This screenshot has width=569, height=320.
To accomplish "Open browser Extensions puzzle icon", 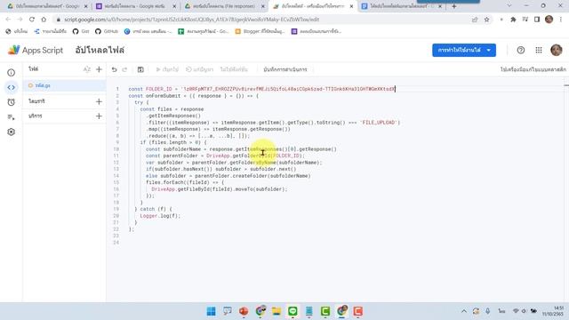I will click(513, 20).
